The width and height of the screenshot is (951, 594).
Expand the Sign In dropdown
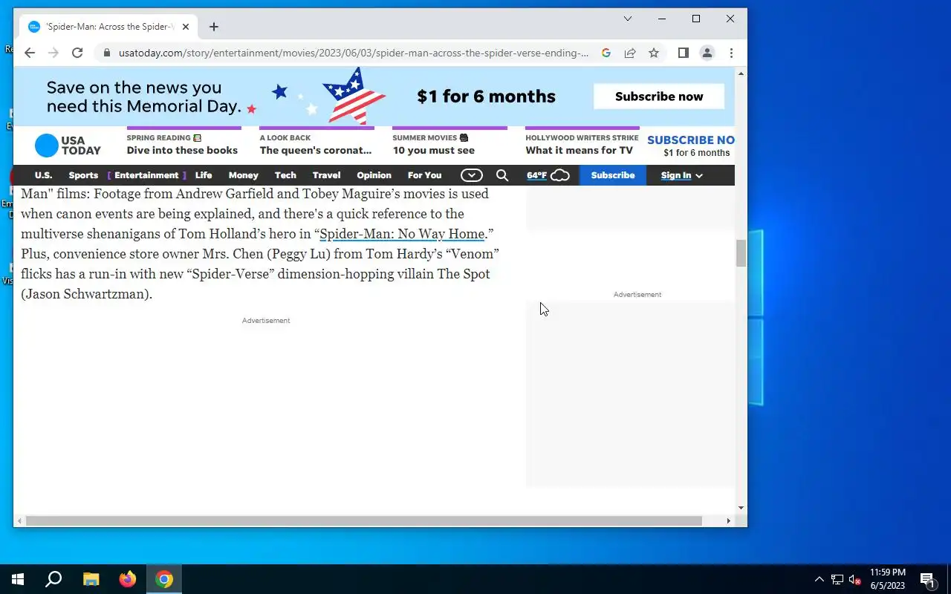click(x=682, y=175)
